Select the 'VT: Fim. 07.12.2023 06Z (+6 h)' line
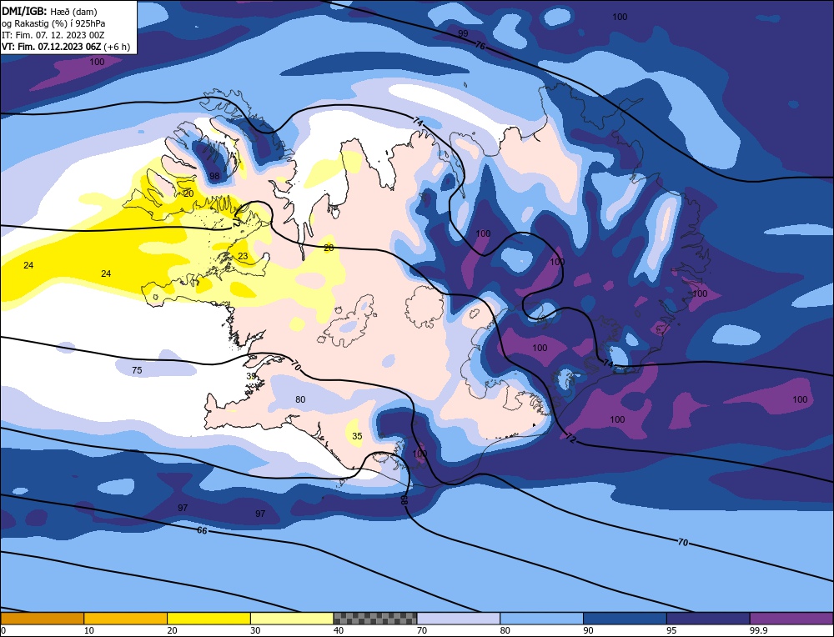This screenshot has height=637, width=834. 65,47
